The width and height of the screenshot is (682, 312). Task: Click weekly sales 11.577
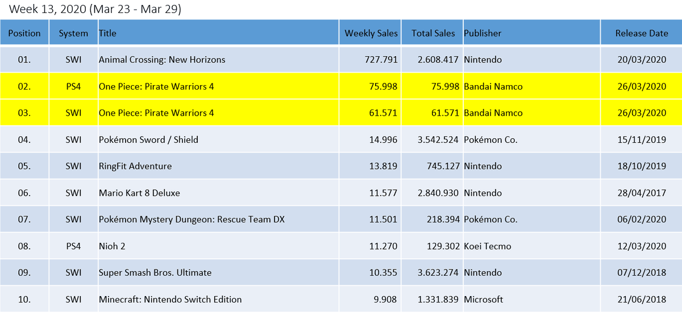(383, 193)
